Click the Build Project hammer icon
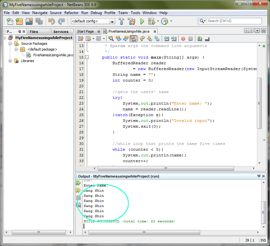 pyautogui.click(x=122, y=21)
